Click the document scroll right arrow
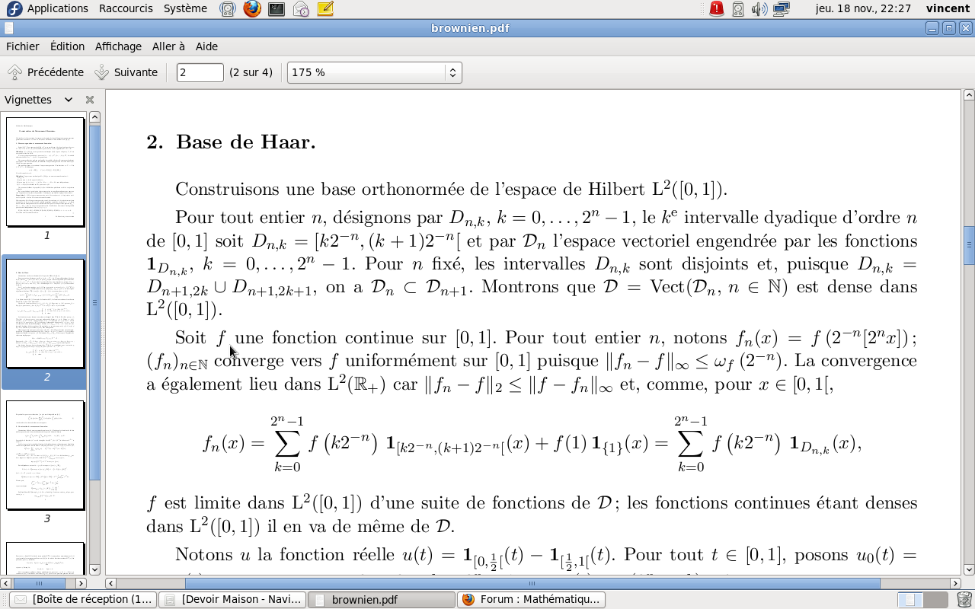Screen dimensions: 975x609 956,583
